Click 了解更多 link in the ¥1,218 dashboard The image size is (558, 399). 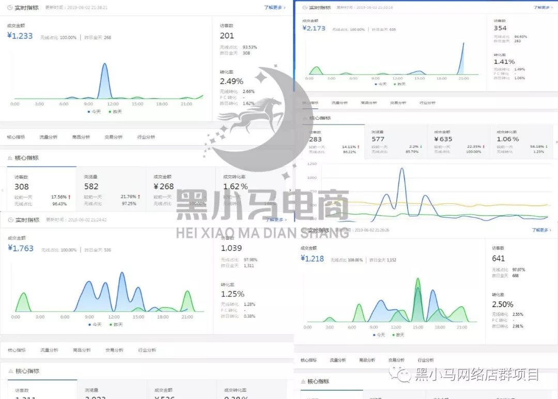541,230
